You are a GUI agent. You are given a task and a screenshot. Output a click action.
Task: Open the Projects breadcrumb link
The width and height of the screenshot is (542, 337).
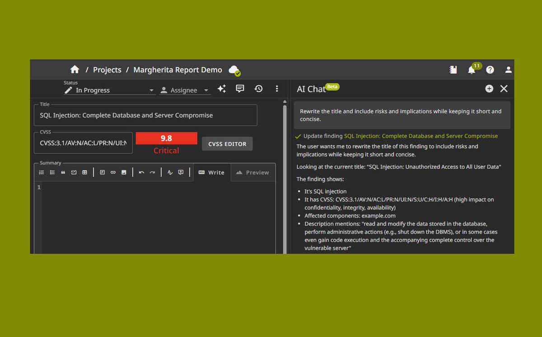pos(107,70)
